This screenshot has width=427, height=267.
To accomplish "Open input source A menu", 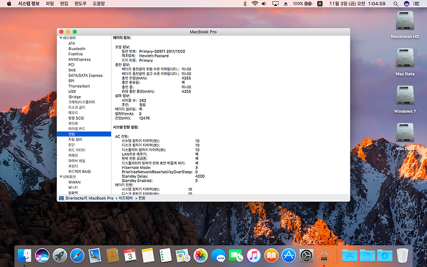I will point(320,4).
